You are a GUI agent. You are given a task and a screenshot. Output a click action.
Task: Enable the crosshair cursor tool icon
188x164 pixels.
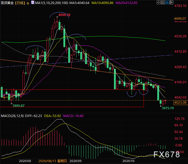tap(159, 2)
